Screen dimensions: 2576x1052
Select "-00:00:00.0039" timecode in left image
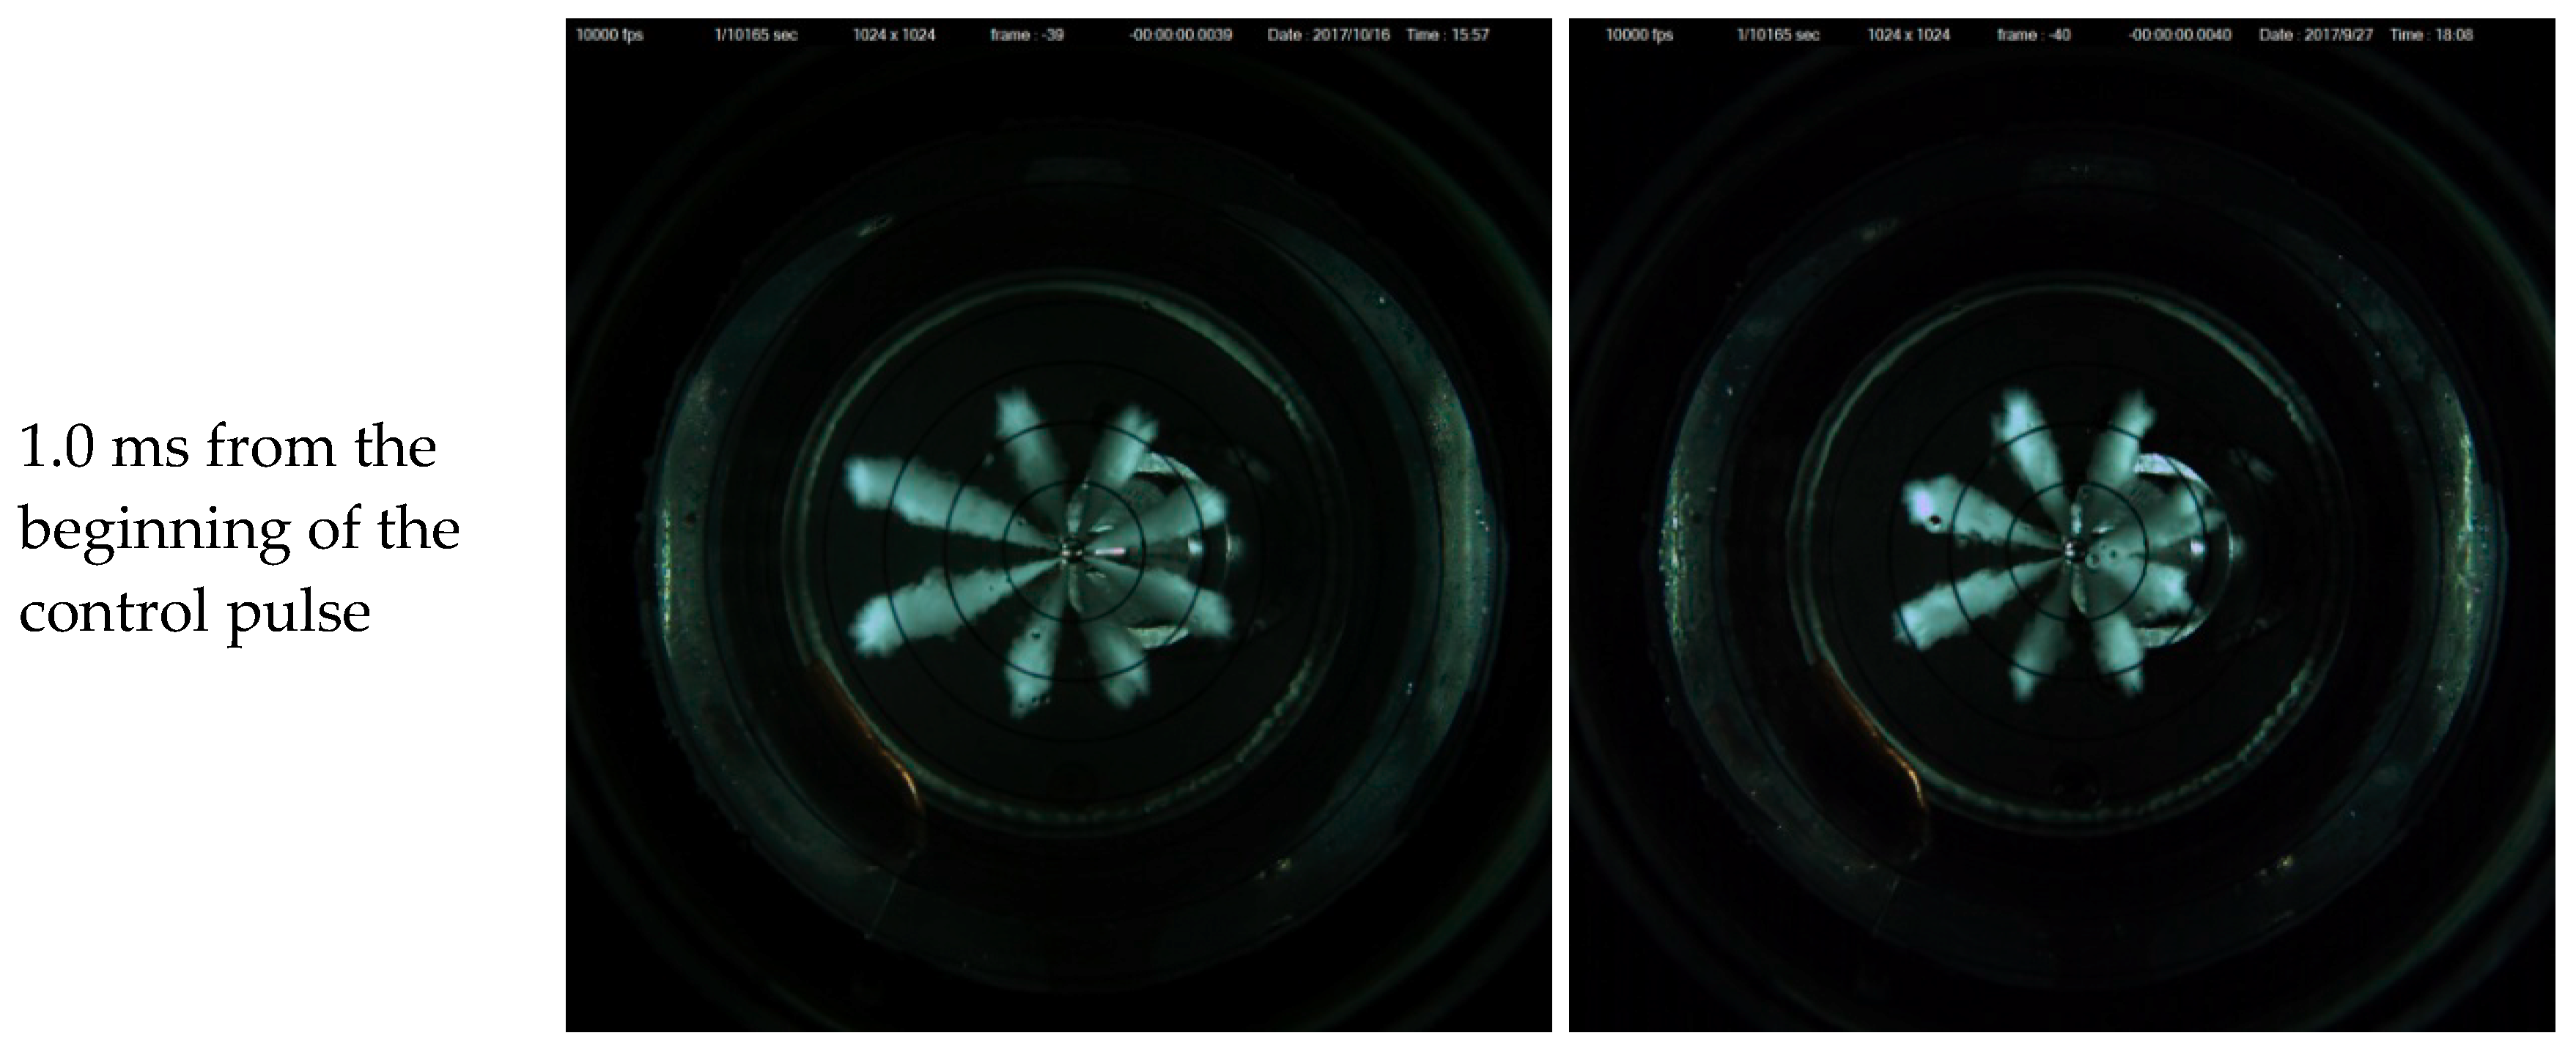pyautogui.click(x=1180, y=35)
